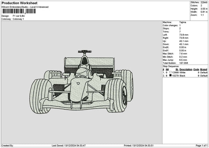Viewport: 209px width, 148px height.
Task: Click the Code column header
Action: [196, 69]
